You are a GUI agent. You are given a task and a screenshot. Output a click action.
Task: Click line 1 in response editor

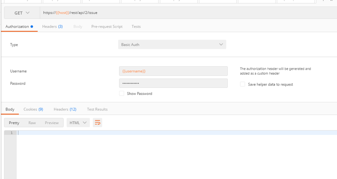tap(177, 133)
